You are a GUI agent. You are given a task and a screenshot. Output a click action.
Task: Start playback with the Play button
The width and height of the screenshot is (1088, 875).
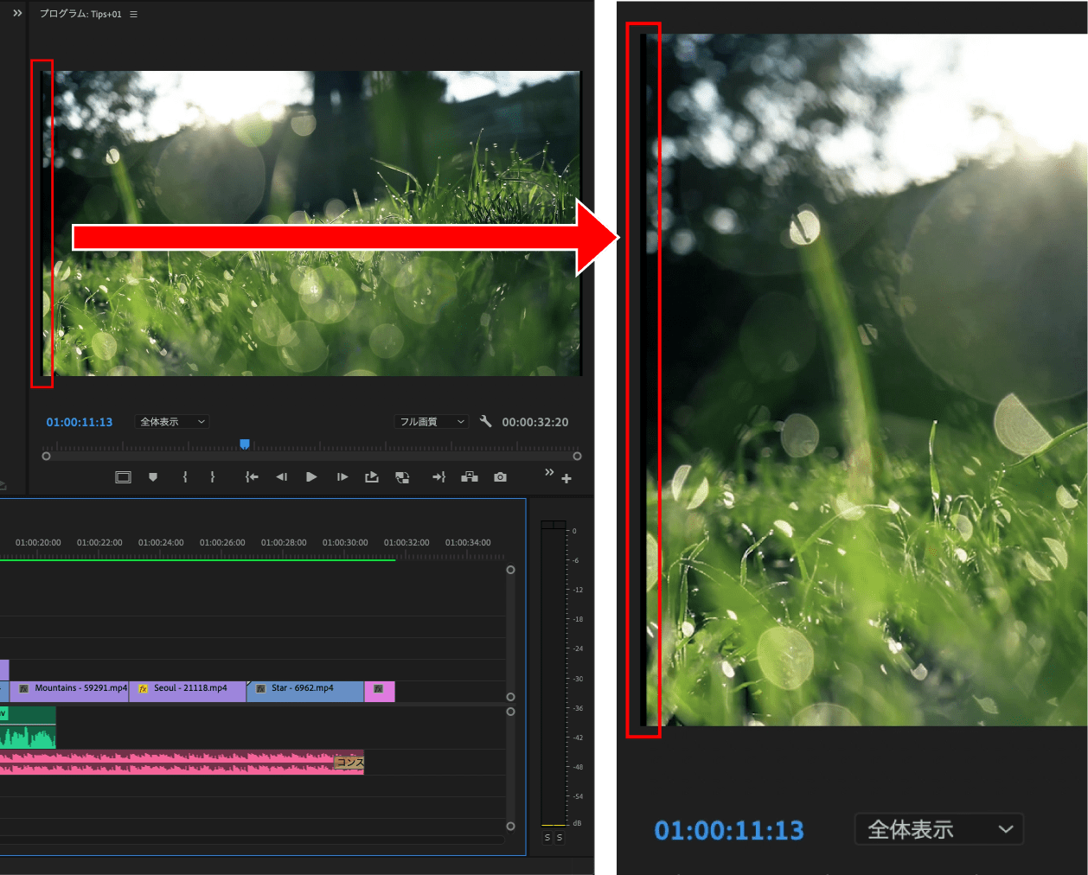pos(311,477)
